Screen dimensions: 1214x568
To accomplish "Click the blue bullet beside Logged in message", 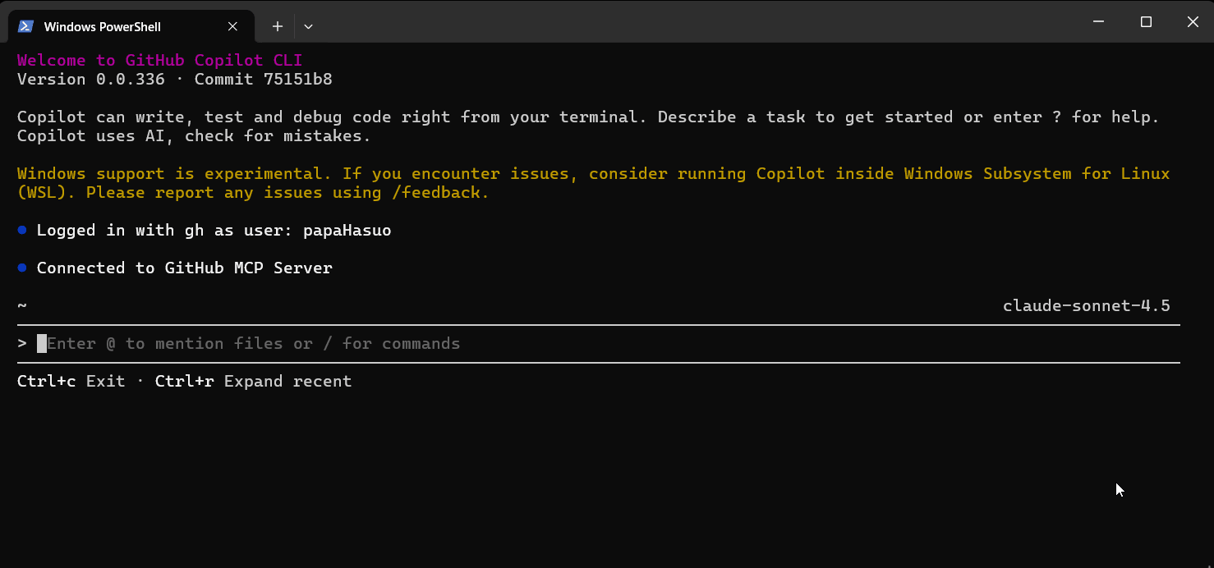I will [22, 231].
